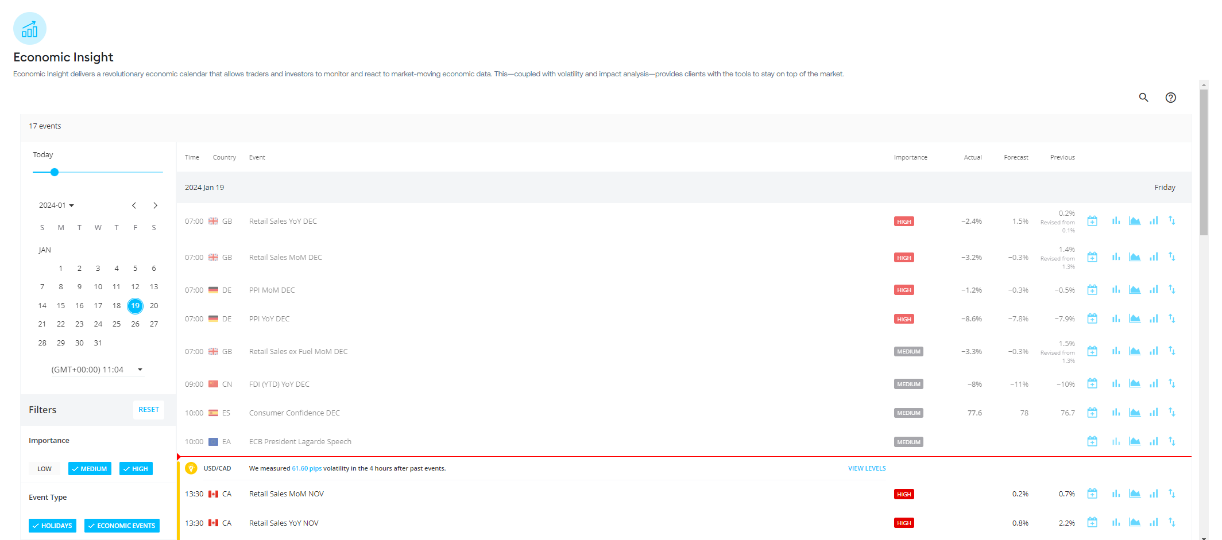The height and width of the screenshot is (540, 1222).
Task: Click the Today date range slider handle
Action: 55,172
